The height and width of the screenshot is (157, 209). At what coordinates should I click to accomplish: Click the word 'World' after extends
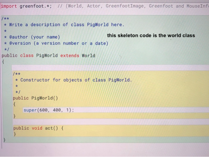pyautogui.click(x=88, y=56)
